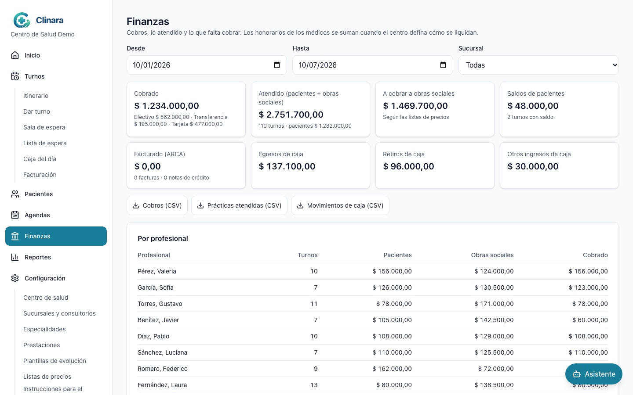
Task: Open Sucursales y consultorios
Action: (x=59, y=313)
